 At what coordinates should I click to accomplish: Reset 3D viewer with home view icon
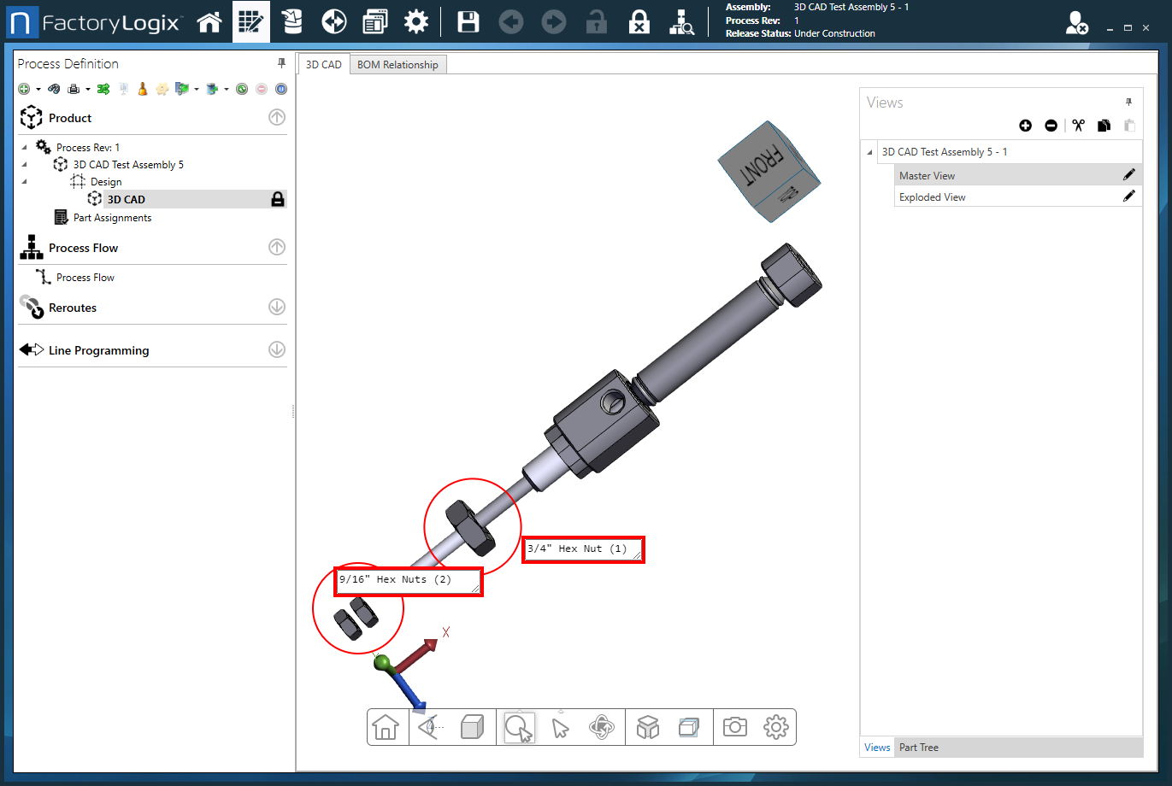tap(386, 727)
